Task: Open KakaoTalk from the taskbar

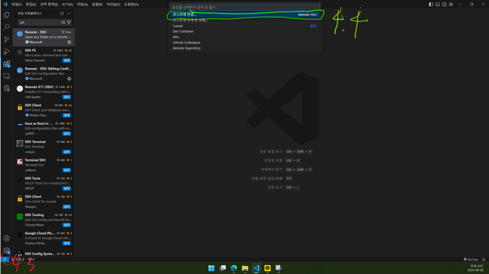Action: [268, 268]
